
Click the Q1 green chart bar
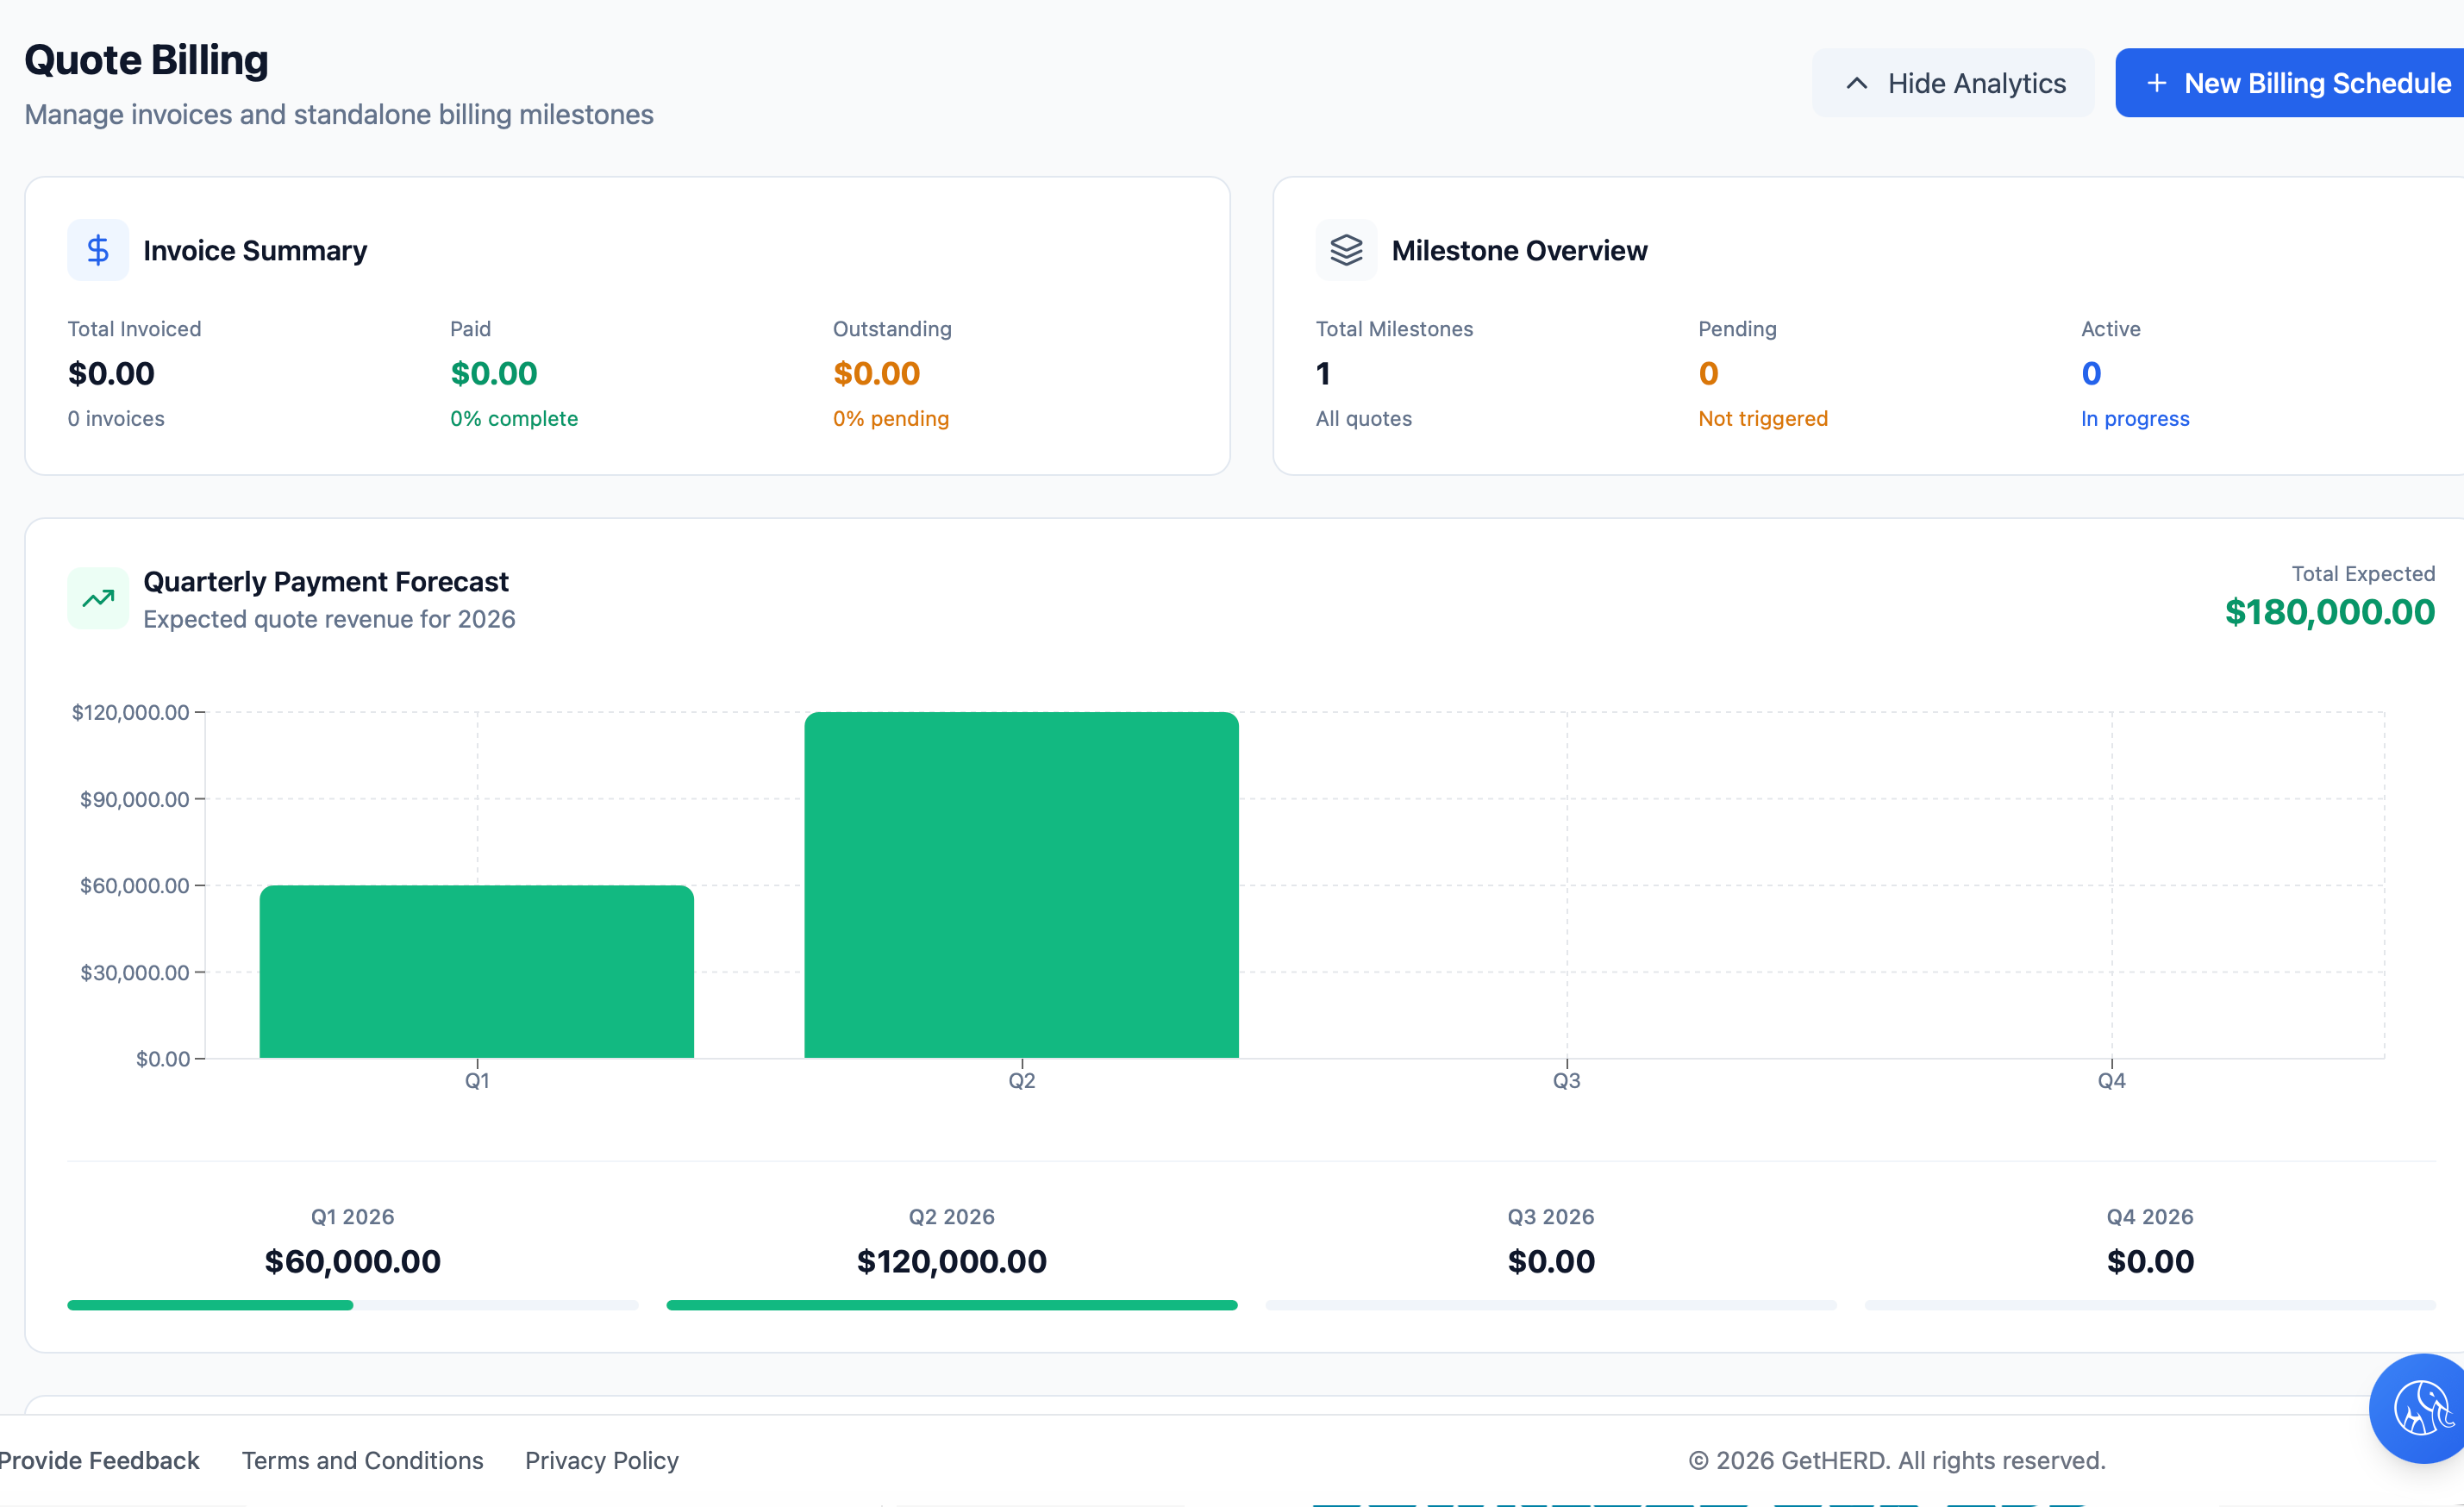pyautogui.click(x=476, y=971)
